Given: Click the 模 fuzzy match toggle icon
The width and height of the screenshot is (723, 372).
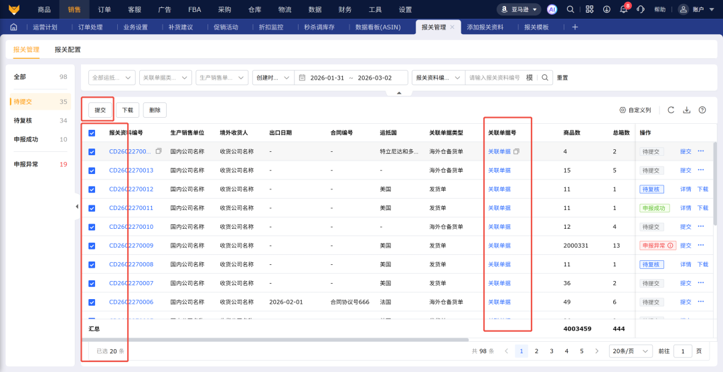Looking at the screenshot, I should pyautogui.click(x=530, y=78).
